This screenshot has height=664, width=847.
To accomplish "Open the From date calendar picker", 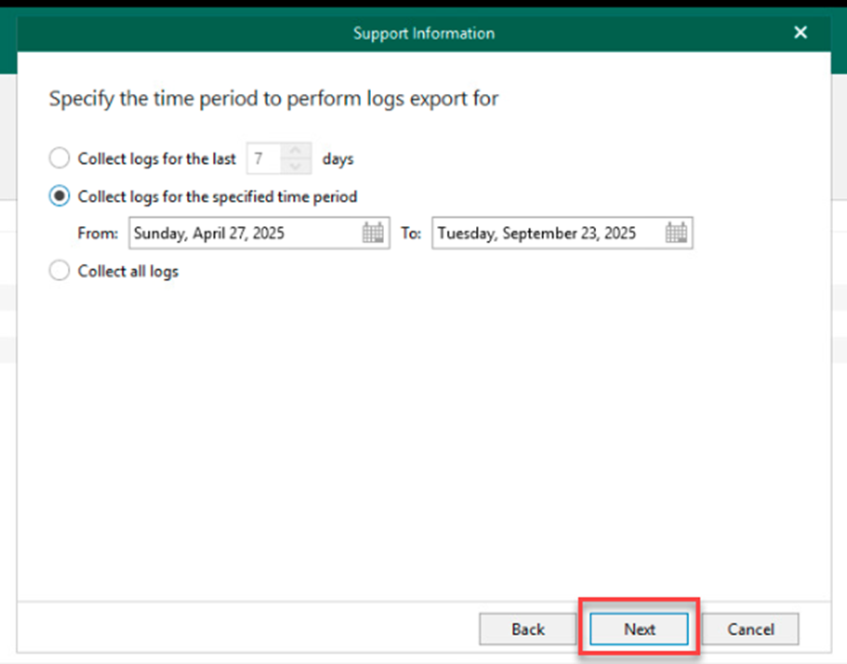I will point(373,233).
